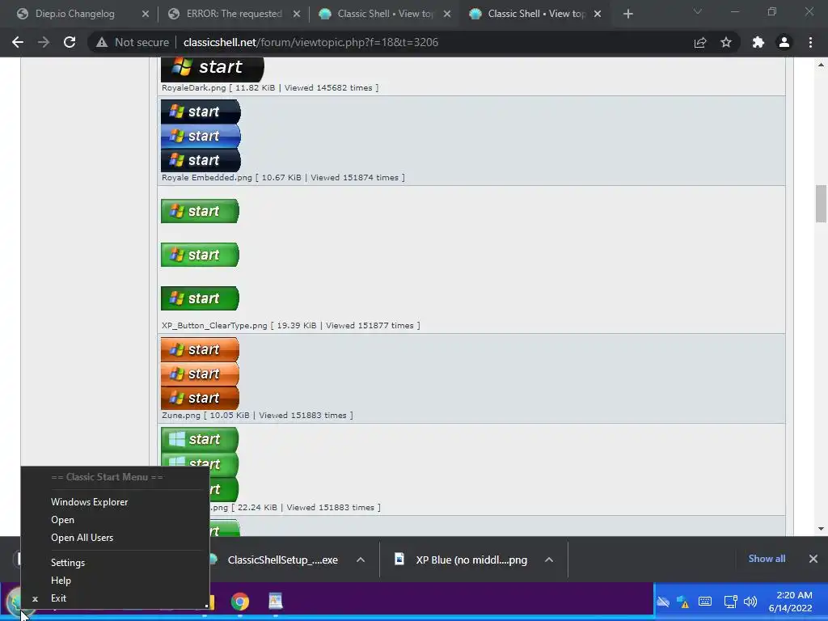Click the RoyaleDark.png caption text

pyautogui.click(x=270, y=87)
